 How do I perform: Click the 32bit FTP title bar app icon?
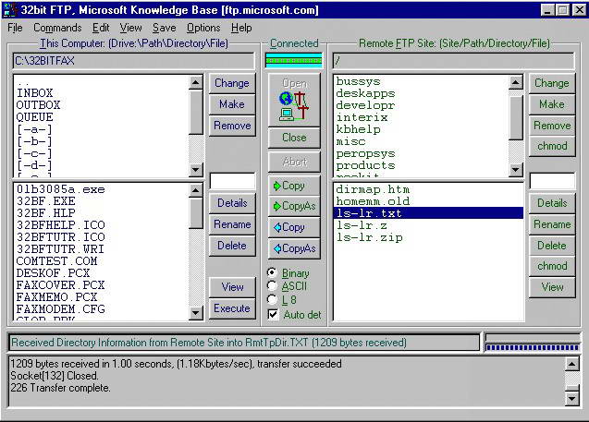click(x=10, y=10)
